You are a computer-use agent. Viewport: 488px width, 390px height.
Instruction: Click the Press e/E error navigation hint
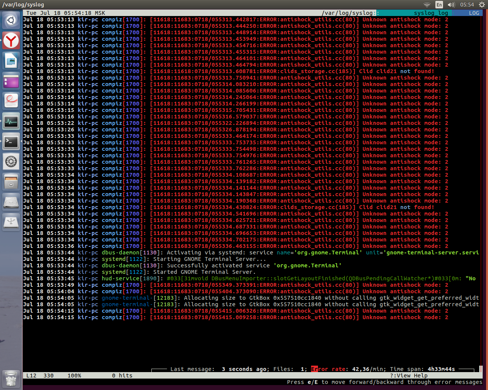[x=385, y=382]
